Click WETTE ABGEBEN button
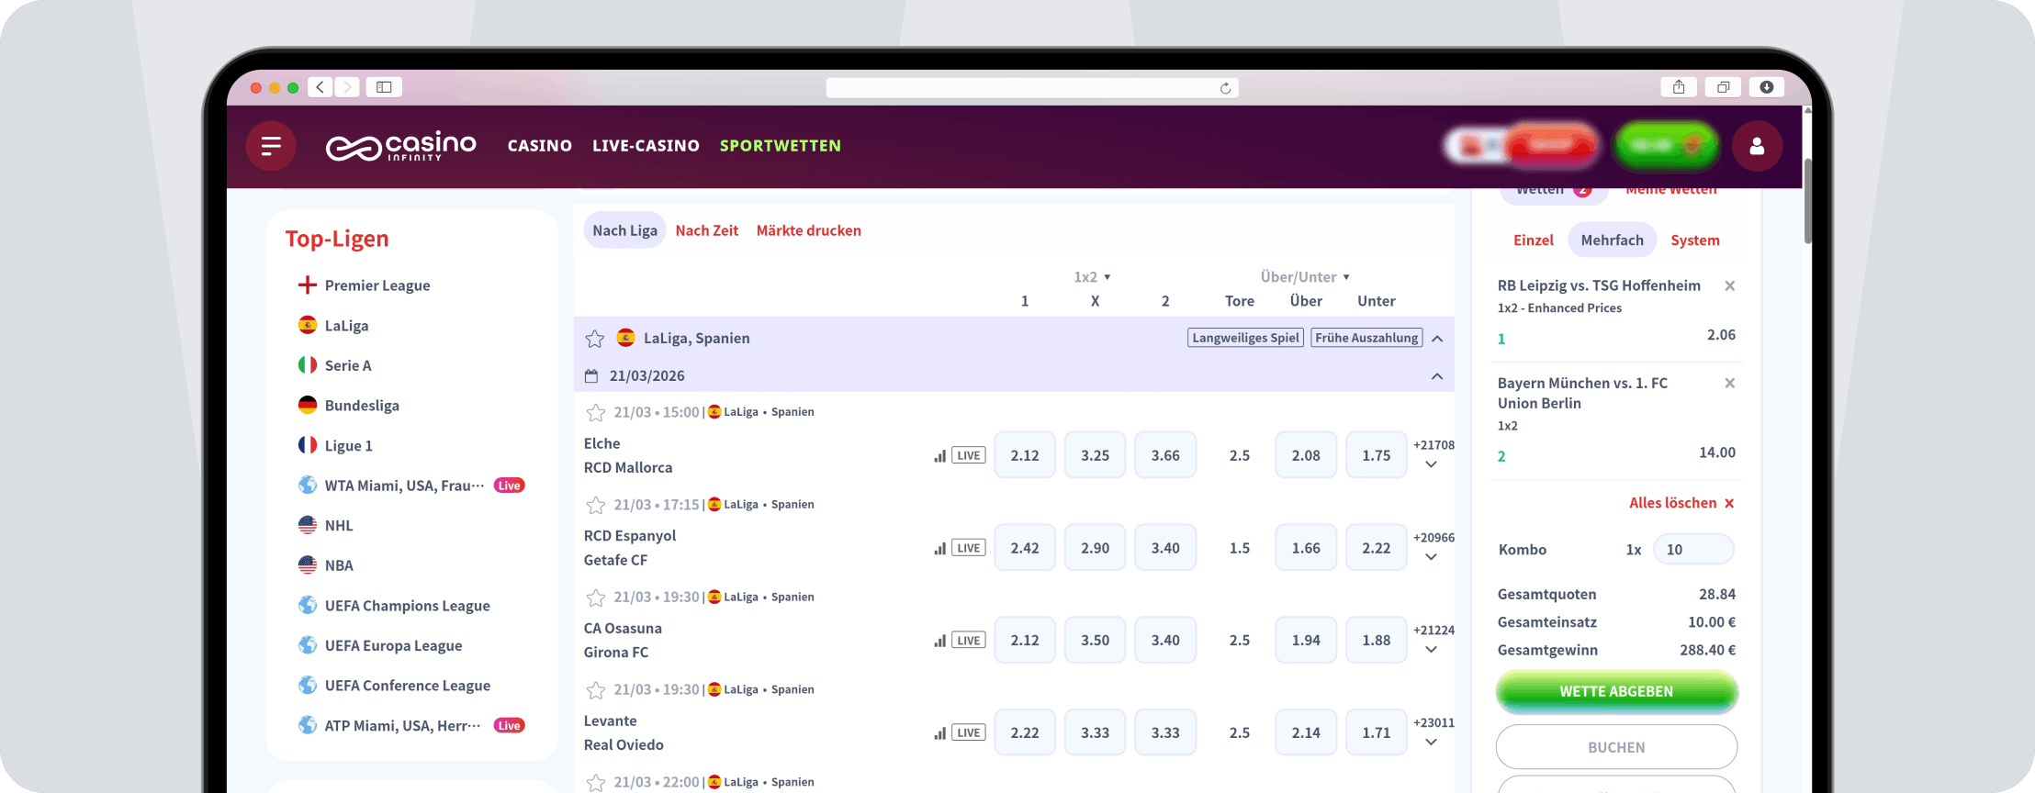Viewport: 2035px width, 793px height. tap(1616, 692)
